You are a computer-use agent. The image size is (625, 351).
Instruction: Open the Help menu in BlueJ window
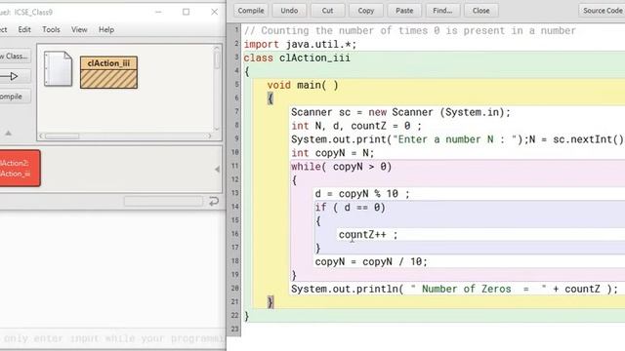106,29
